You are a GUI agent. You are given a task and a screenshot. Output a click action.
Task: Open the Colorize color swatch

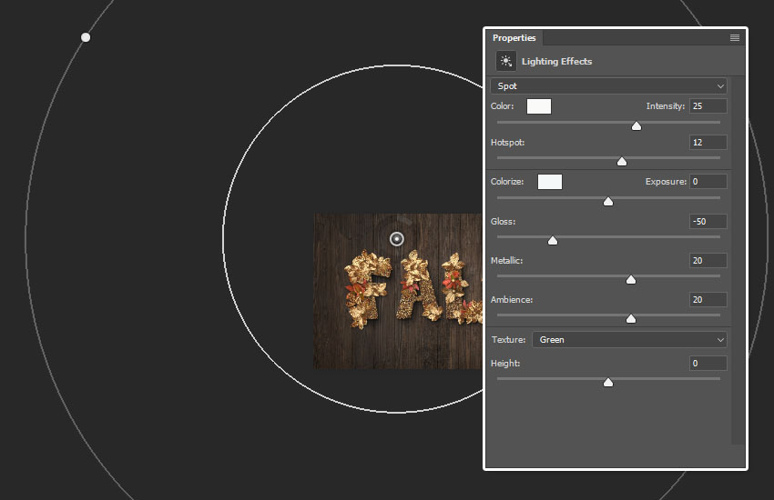point(550,182)
